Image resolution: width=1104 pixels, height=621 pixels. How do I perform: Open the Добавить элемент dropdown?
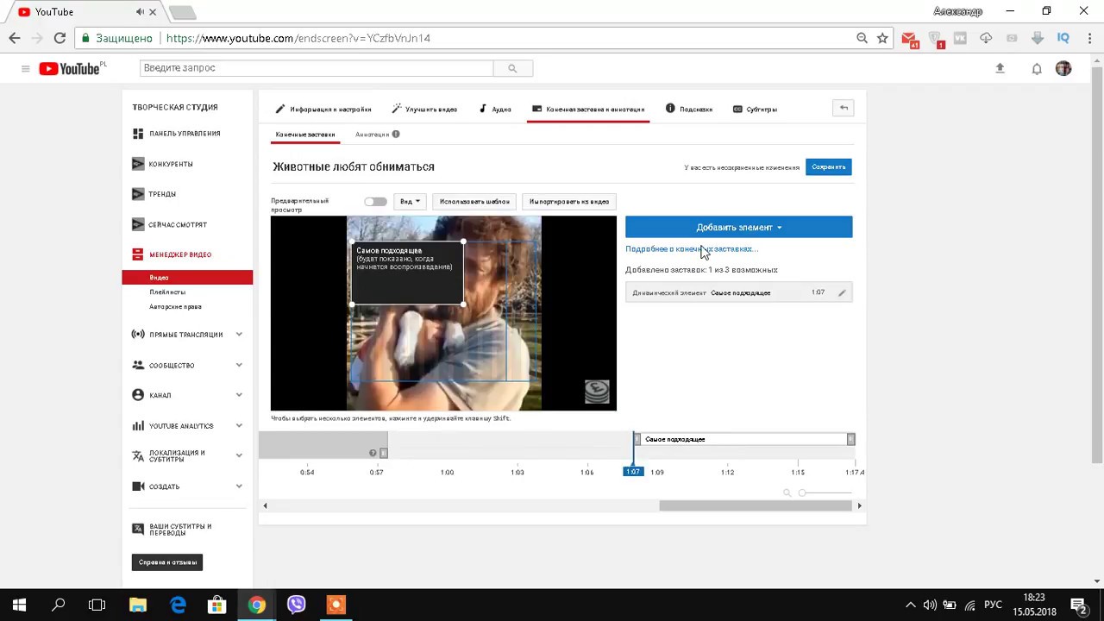(739, 227)
